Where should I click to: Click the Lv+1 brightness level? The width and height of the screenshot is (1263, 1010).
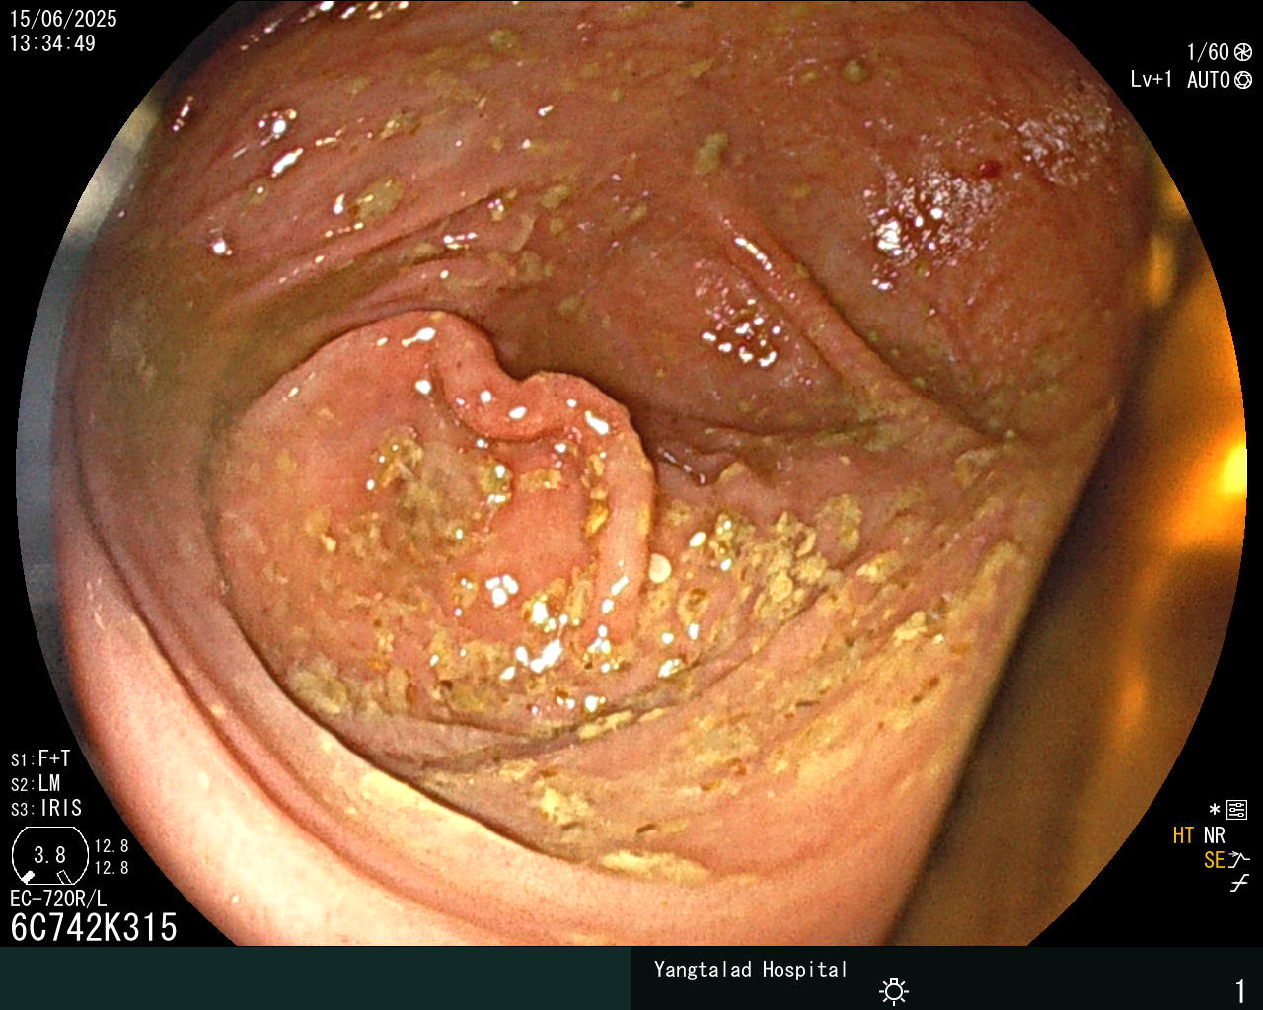pyautogui.click(x=1152, y=80)
